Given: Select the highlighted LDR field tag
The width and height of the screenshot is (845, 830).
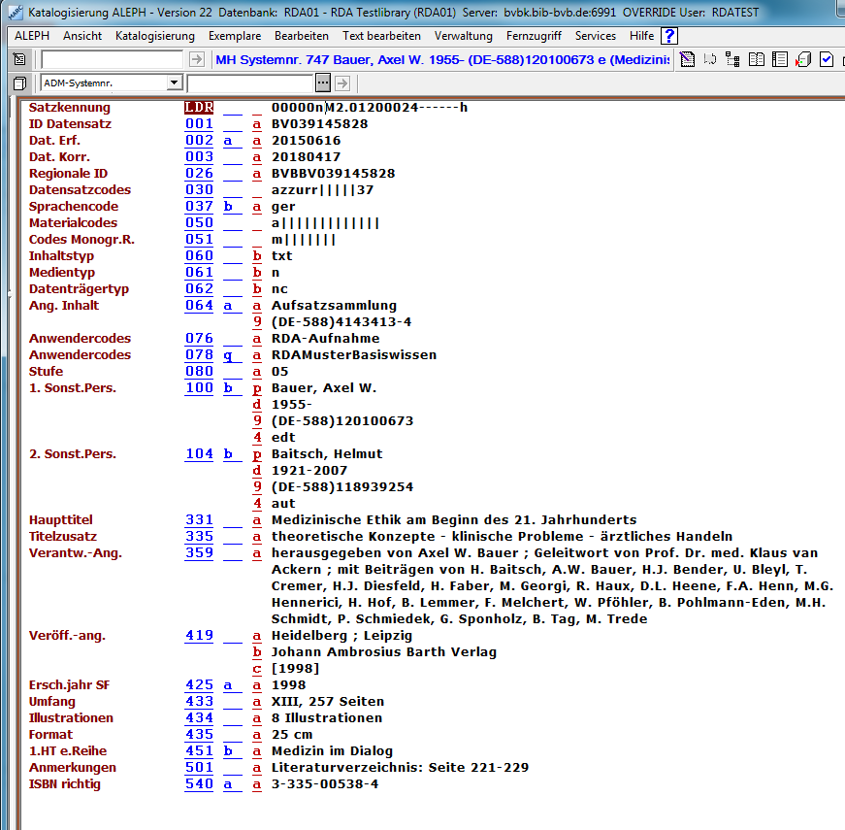Looking at the screenshot, I should pos(199,108).
